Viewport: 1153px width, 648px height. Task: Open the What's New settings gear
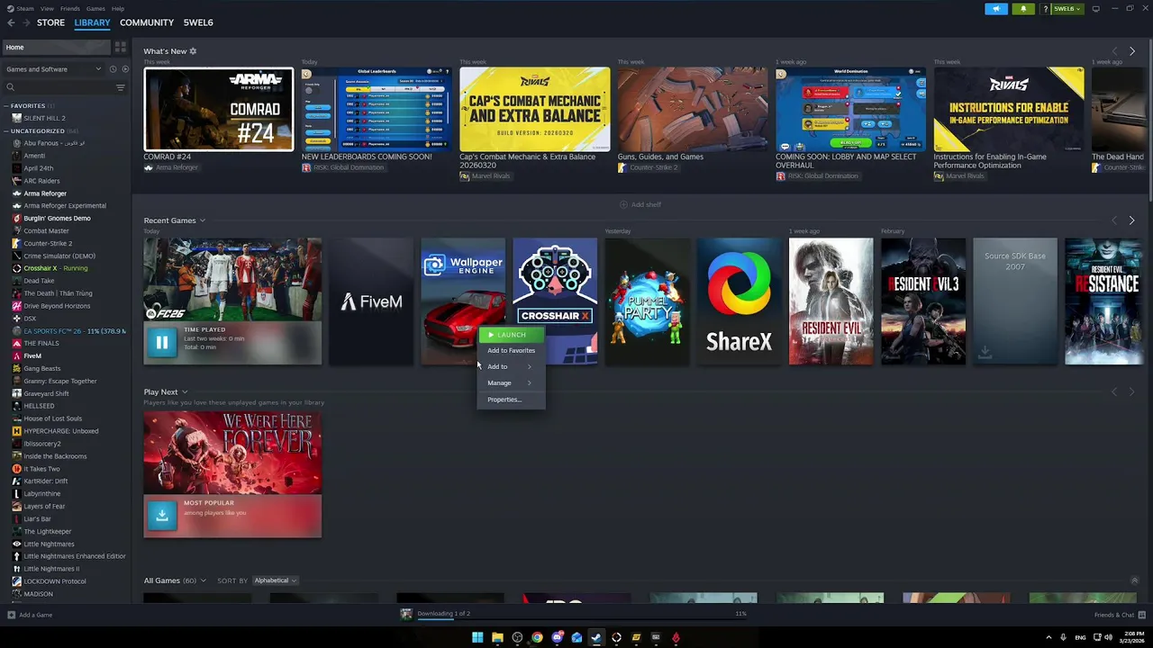(193, 51)
